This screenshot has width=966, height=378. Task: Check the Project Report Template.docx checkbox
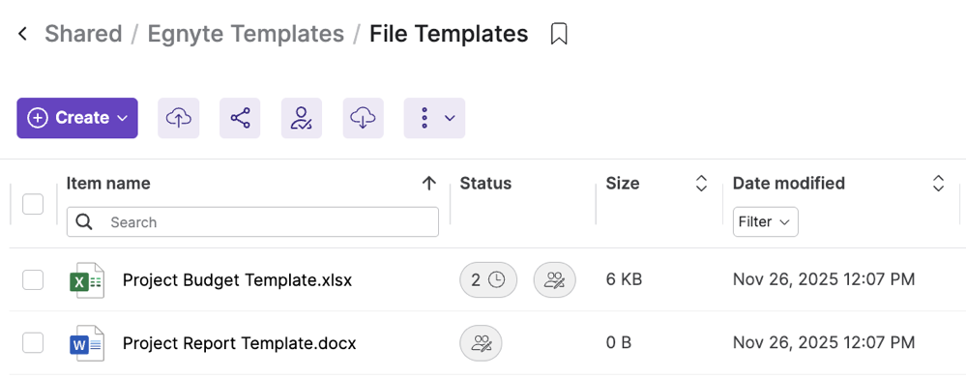point(33,343)
